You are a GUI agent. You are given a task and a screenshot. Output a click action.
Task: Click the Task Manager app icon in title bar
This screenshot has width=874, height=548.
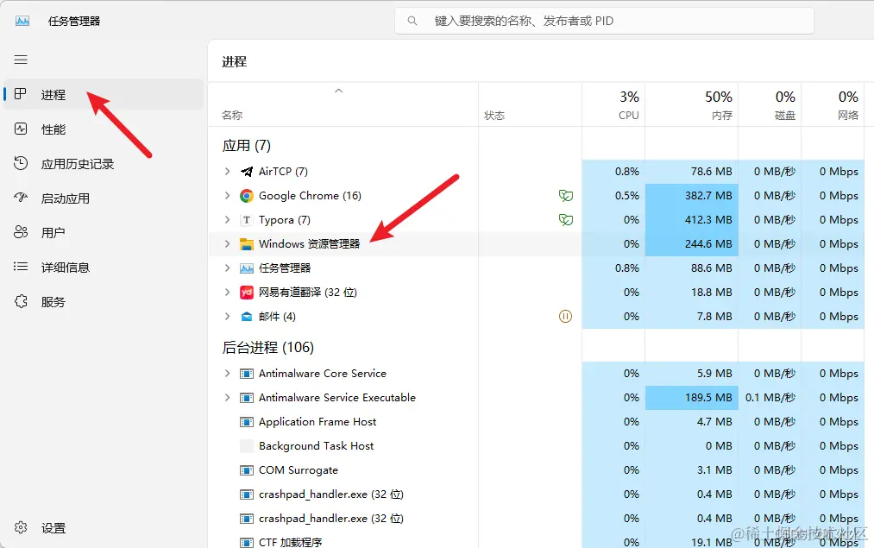click(x=22, y=22)
